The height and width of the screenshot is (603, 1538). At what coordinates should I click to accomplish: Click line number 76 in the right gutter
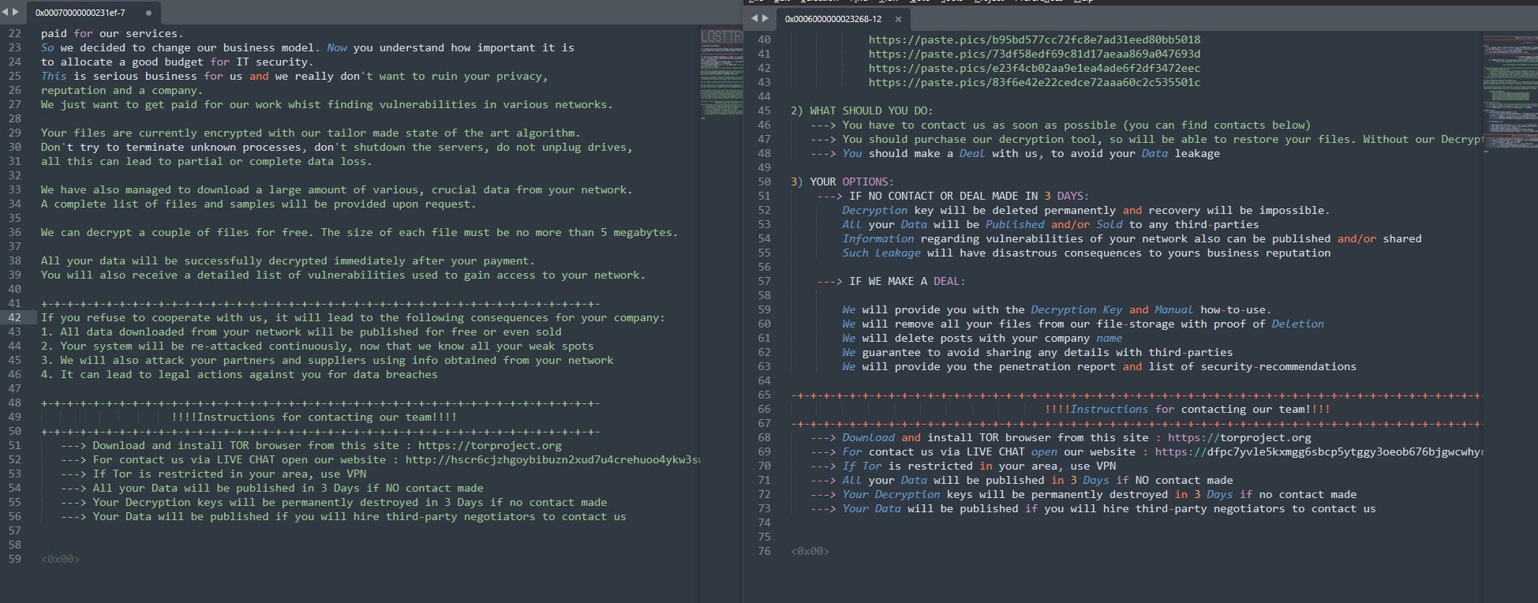(764, 552)
